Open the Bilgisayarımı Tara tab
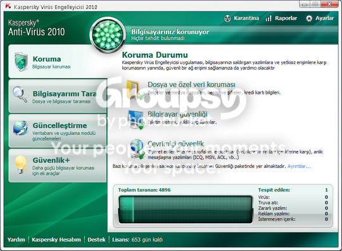This screenshot has height=251, width=342. point(58,96)
